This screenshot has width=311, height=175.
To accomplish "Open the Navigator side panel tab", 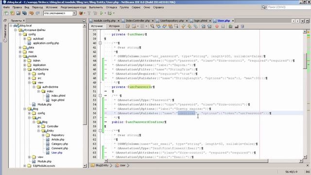I will (5, 33).
